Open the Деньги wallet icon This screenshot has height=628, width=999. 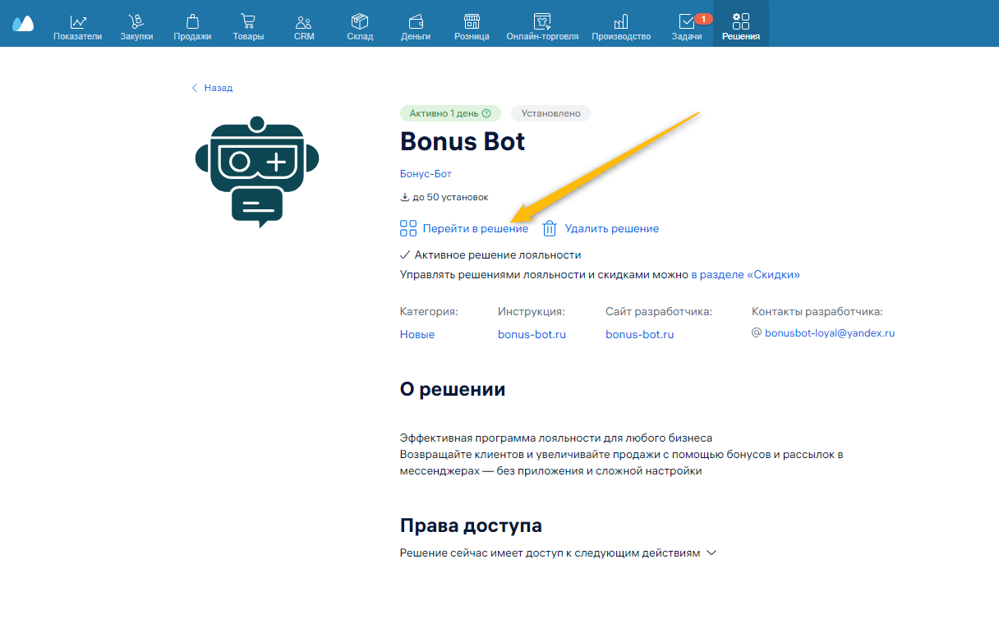tap(416, 21)
